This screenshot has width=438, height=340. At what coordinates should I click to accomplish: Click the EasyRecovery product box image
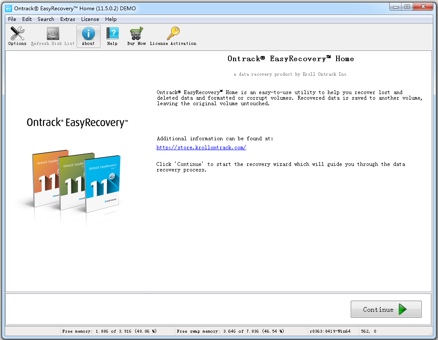76,181
